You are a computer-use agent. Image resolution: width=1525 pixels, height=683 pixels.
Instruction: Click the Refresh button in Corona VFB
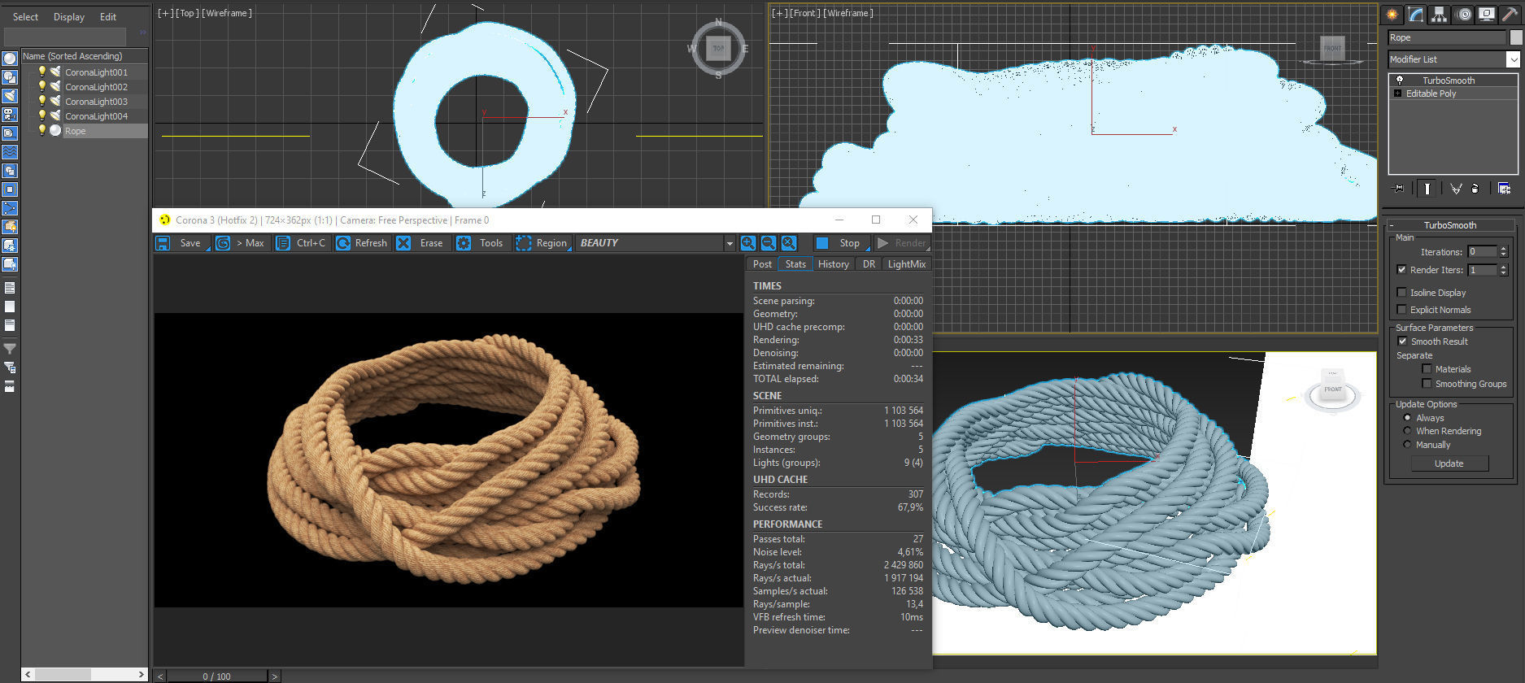[362, 243]
